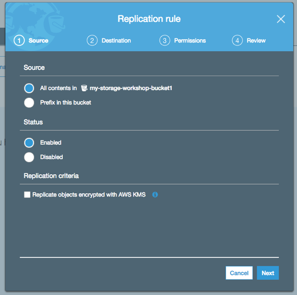Click the step 2 circle icon

coord(92,40)
